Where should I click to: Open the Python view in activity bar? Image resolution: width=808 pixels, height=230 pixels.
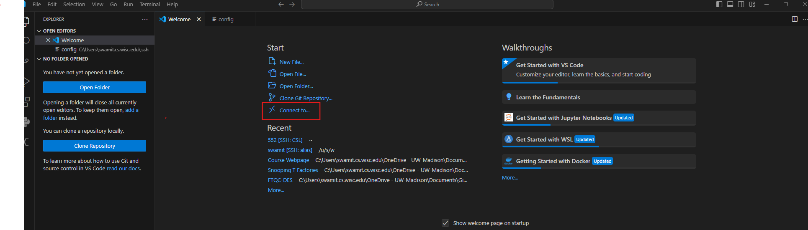[27, 121]
